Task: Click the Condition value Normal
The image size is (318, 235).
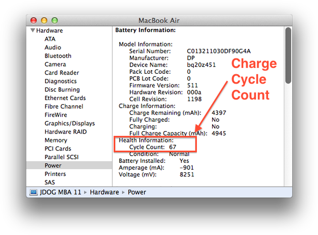Action: (179, 154)
